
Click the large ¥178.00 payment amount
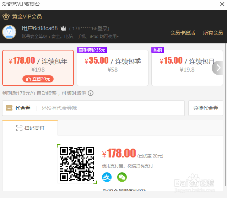point(119,153)
